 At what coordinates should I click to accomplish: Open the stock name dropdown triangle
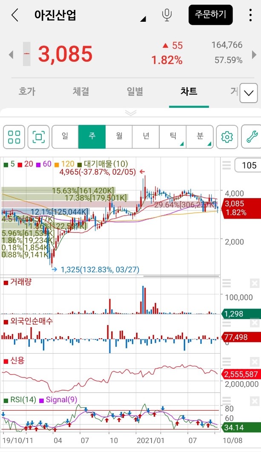(x=143, y=19)
